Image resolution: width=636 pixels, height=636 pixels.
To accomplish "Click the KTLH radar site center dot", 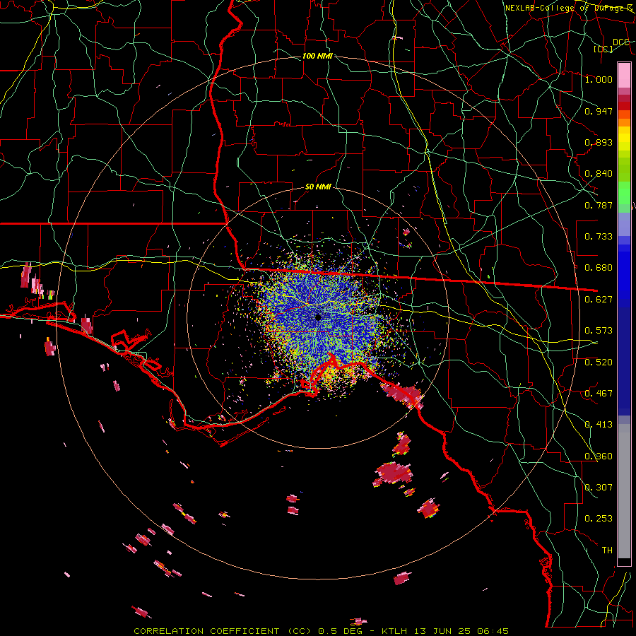I will click(x=319, y=317).
